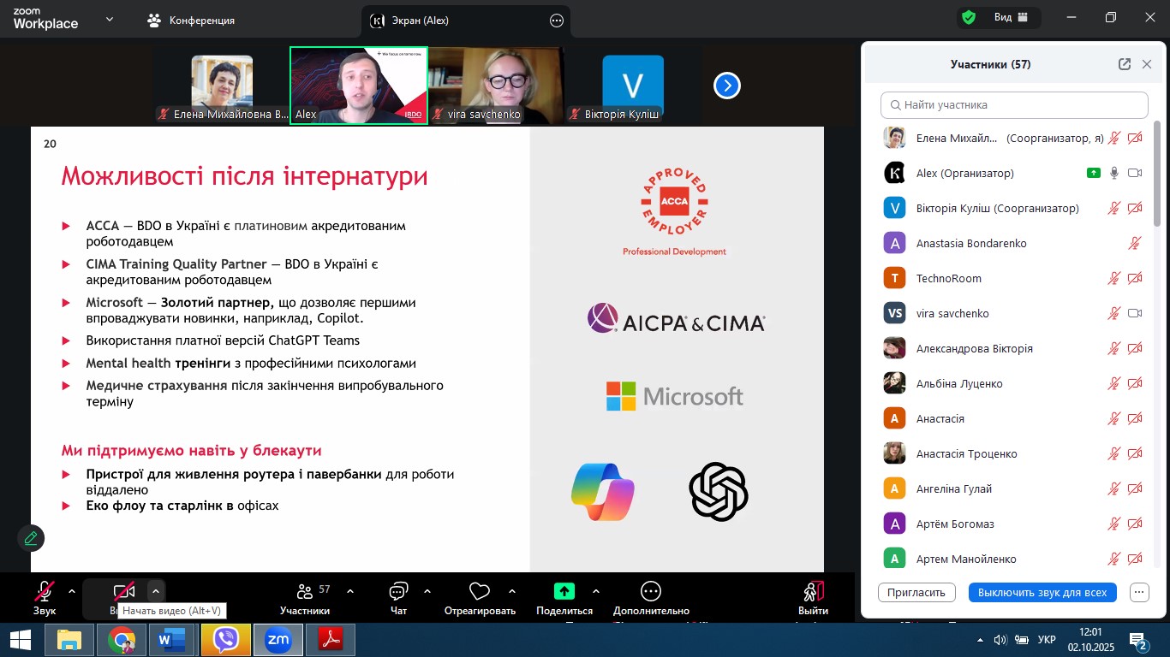The height and width of the screenshot is (657, 1170).
Task: Click the Найти участника search field
Action: [x=1014, y=105]
